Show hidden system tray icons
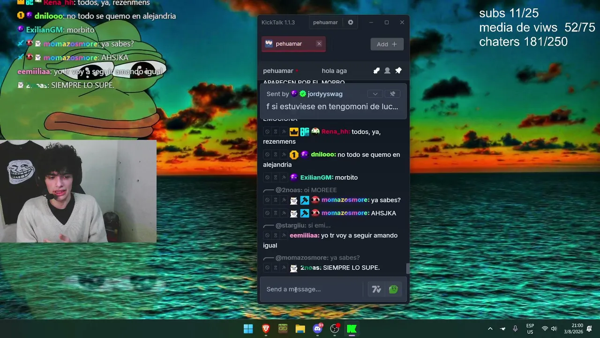Screen dimensions: 600x338 click(x=490, y=329)
